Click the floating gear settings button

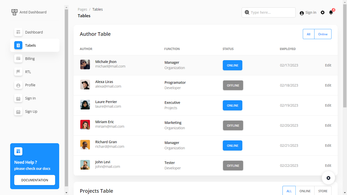[x=328, y=178]
